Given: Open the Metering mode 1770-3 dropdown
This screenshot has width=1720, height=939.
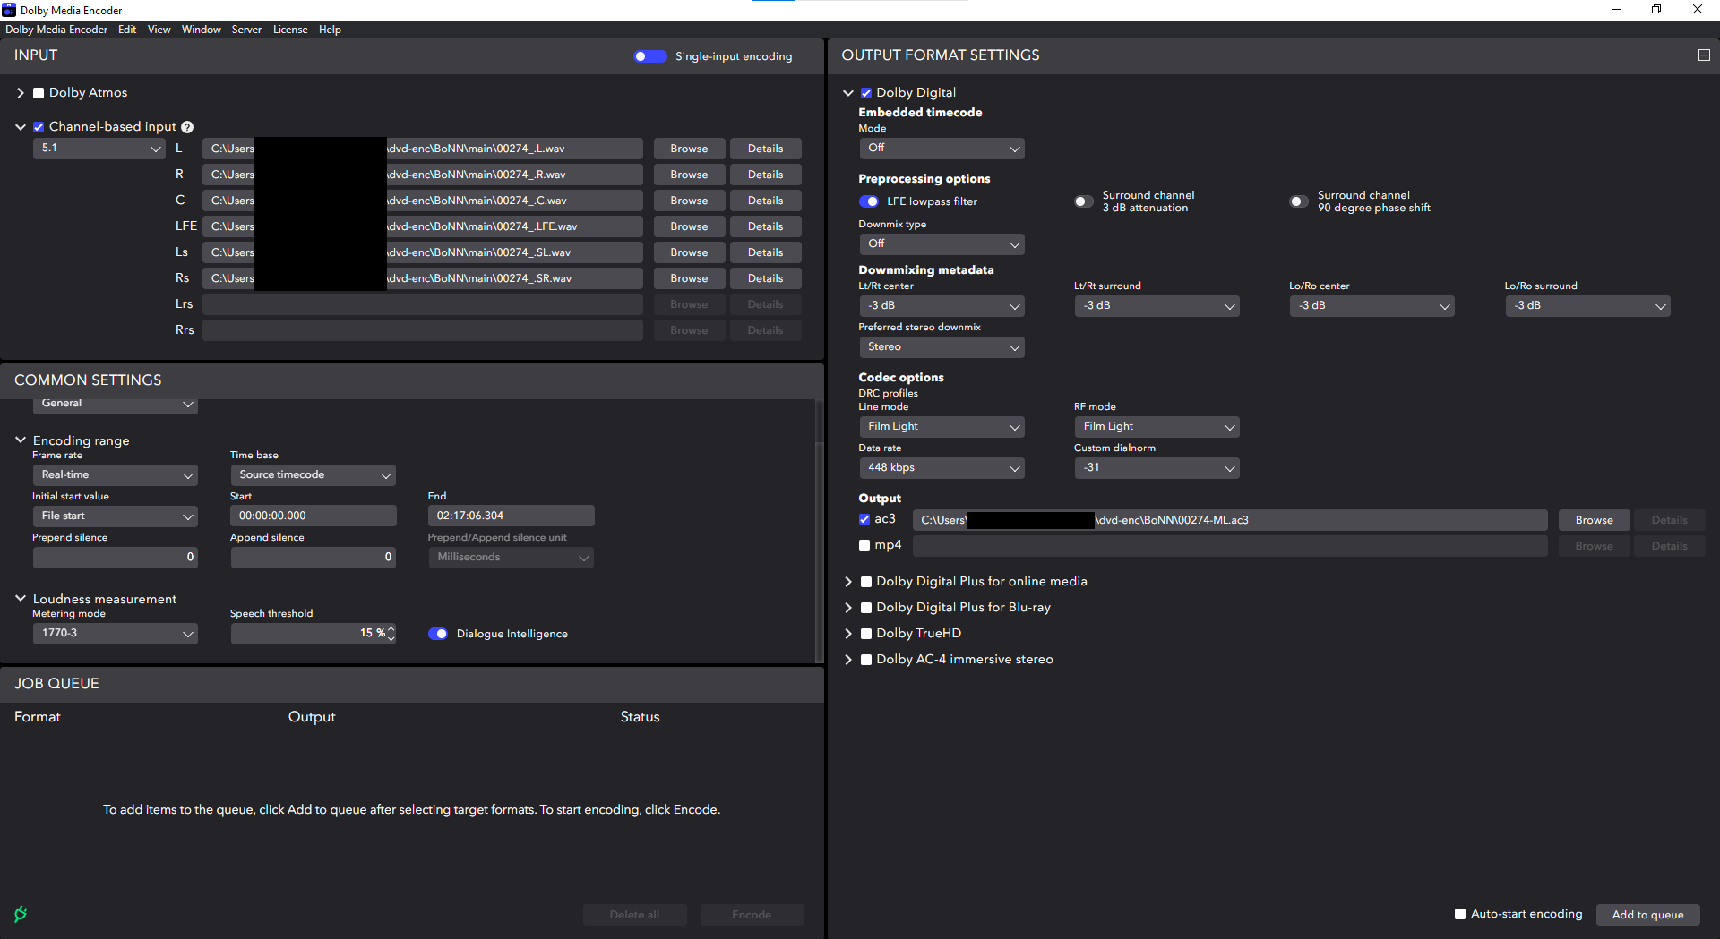Looking at the screenshot, I should point(115,634).
